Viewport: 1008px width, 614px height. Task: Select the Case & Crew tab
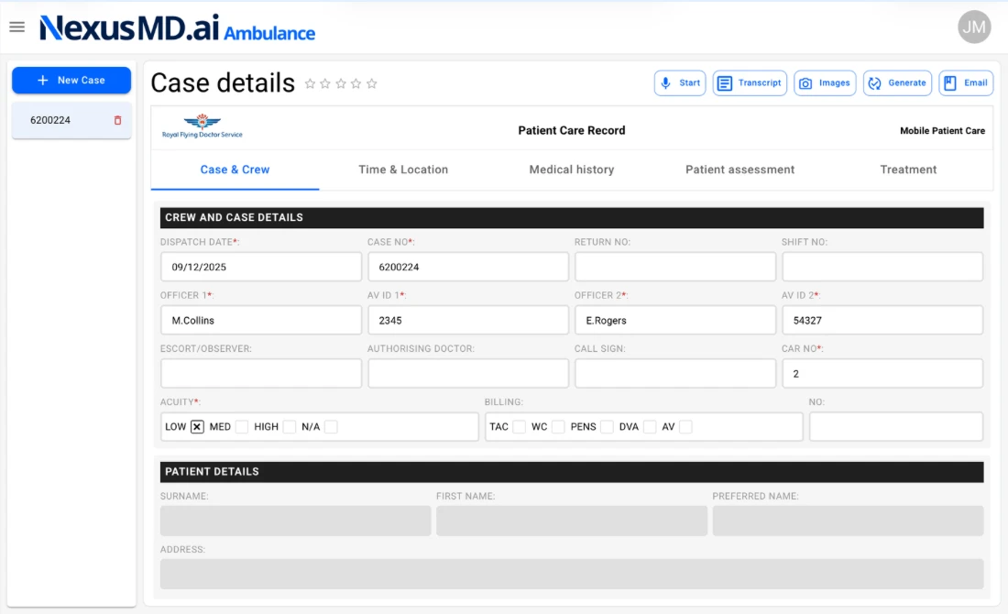(235, 170)
